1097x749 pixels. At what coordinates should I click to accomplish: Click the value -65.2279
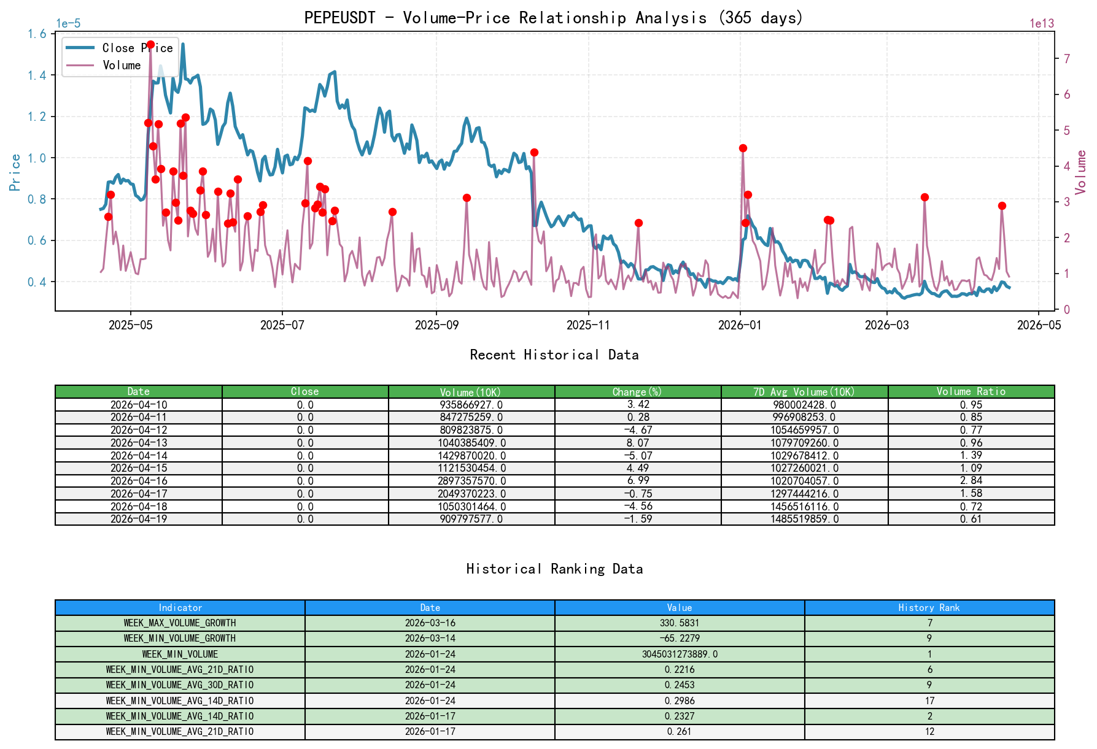(680, 639)
